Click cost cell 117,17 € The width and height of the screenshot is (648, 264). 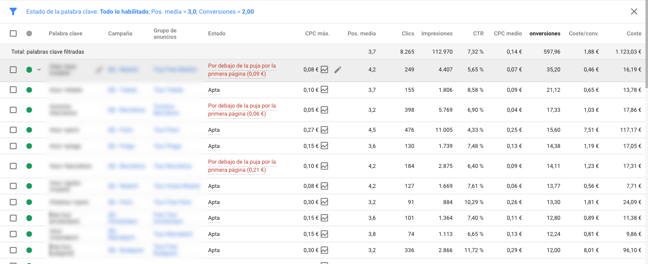coord(631,130)
